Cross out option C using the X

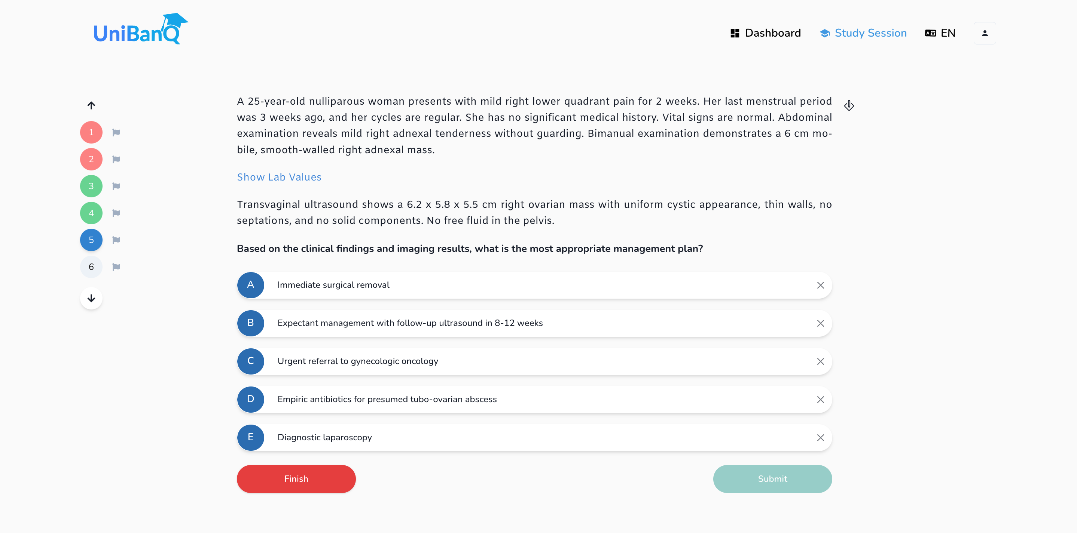[x=820, y=361]
